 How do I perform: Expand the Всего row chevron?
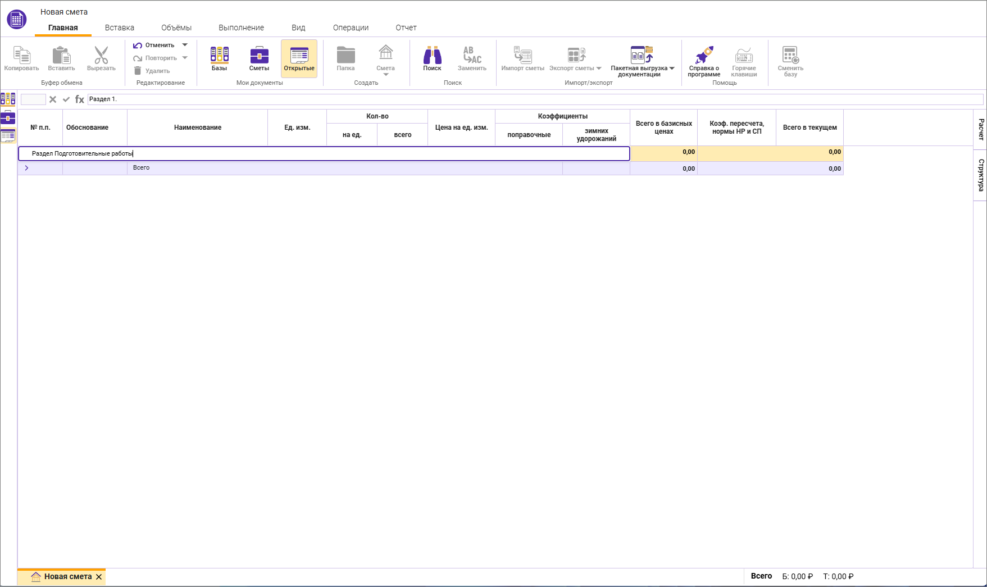(x=26, y=168)
